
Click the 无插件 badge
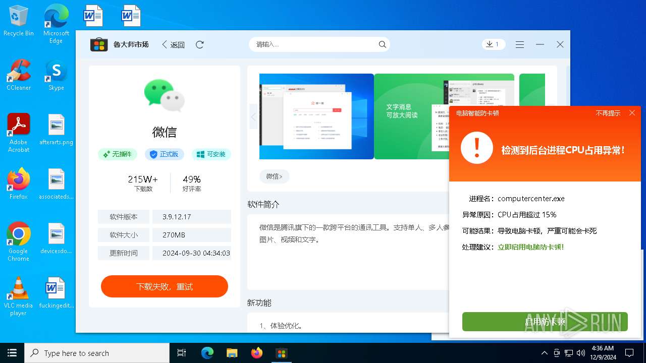(118, 154)
